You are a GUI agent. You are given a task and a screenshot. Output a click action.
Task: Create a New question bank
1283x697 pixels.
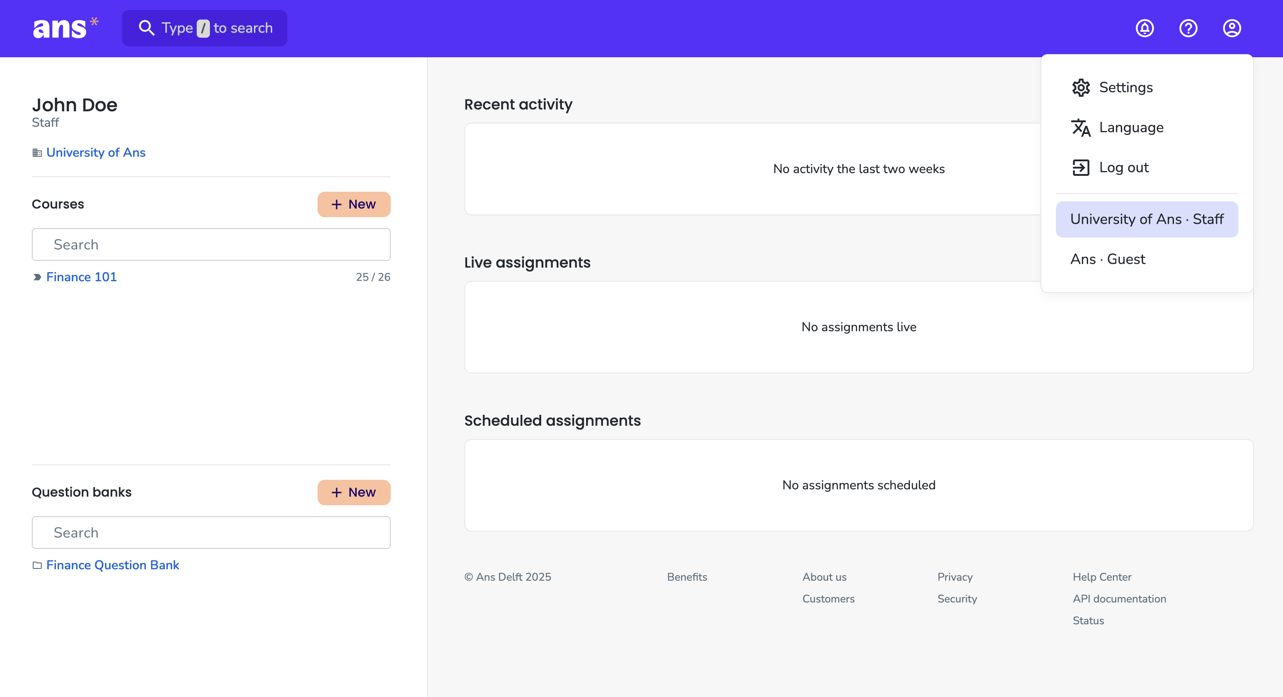tap(353, 492)
